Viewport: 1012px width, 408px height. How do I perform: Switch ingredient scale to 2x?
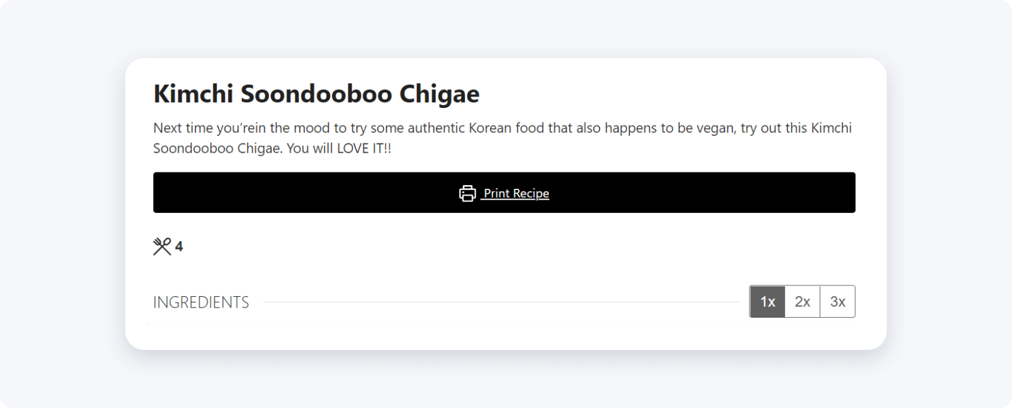(x=802, y=302)
